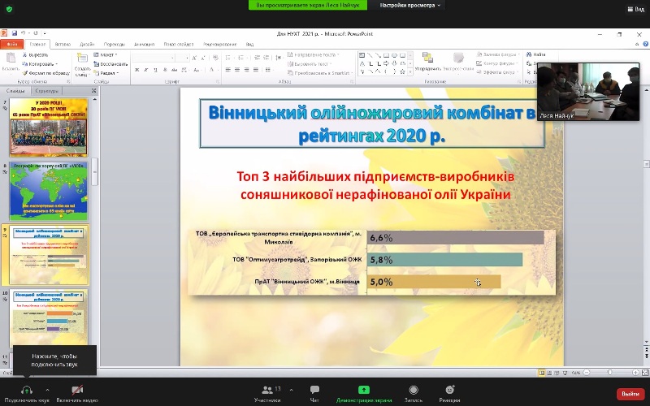Open the Shape Fill dropdown

(x=496, y=54)
